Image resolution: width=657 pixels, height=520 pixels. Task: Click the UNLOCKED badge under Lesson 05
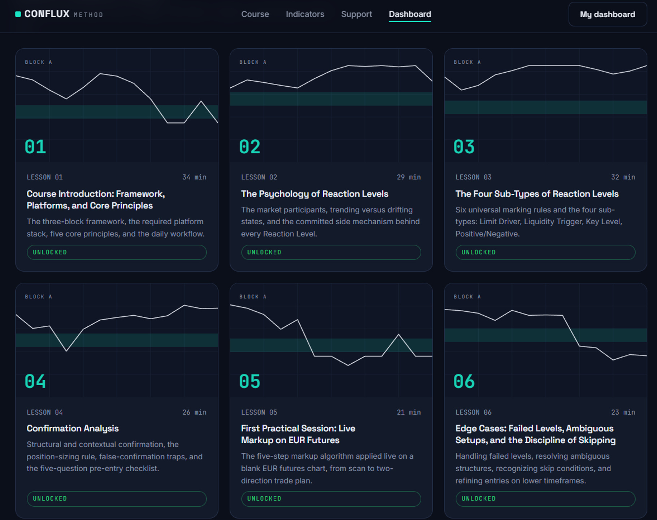click(331, 499)
